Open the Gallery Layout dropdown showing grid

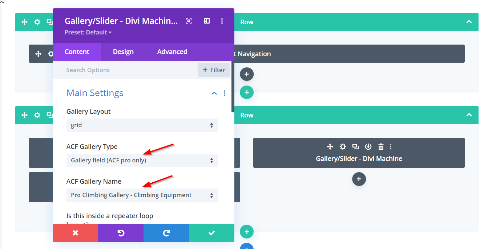coord(142,125)
